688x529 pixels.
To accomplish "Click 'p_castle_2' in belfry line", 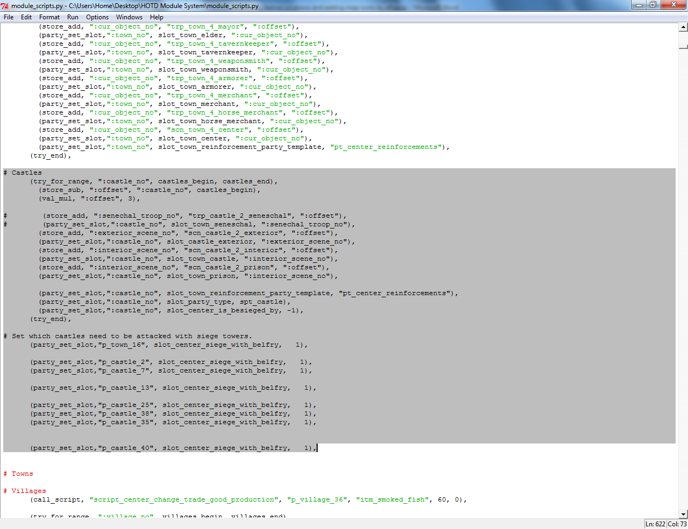I will click(124, 362).
